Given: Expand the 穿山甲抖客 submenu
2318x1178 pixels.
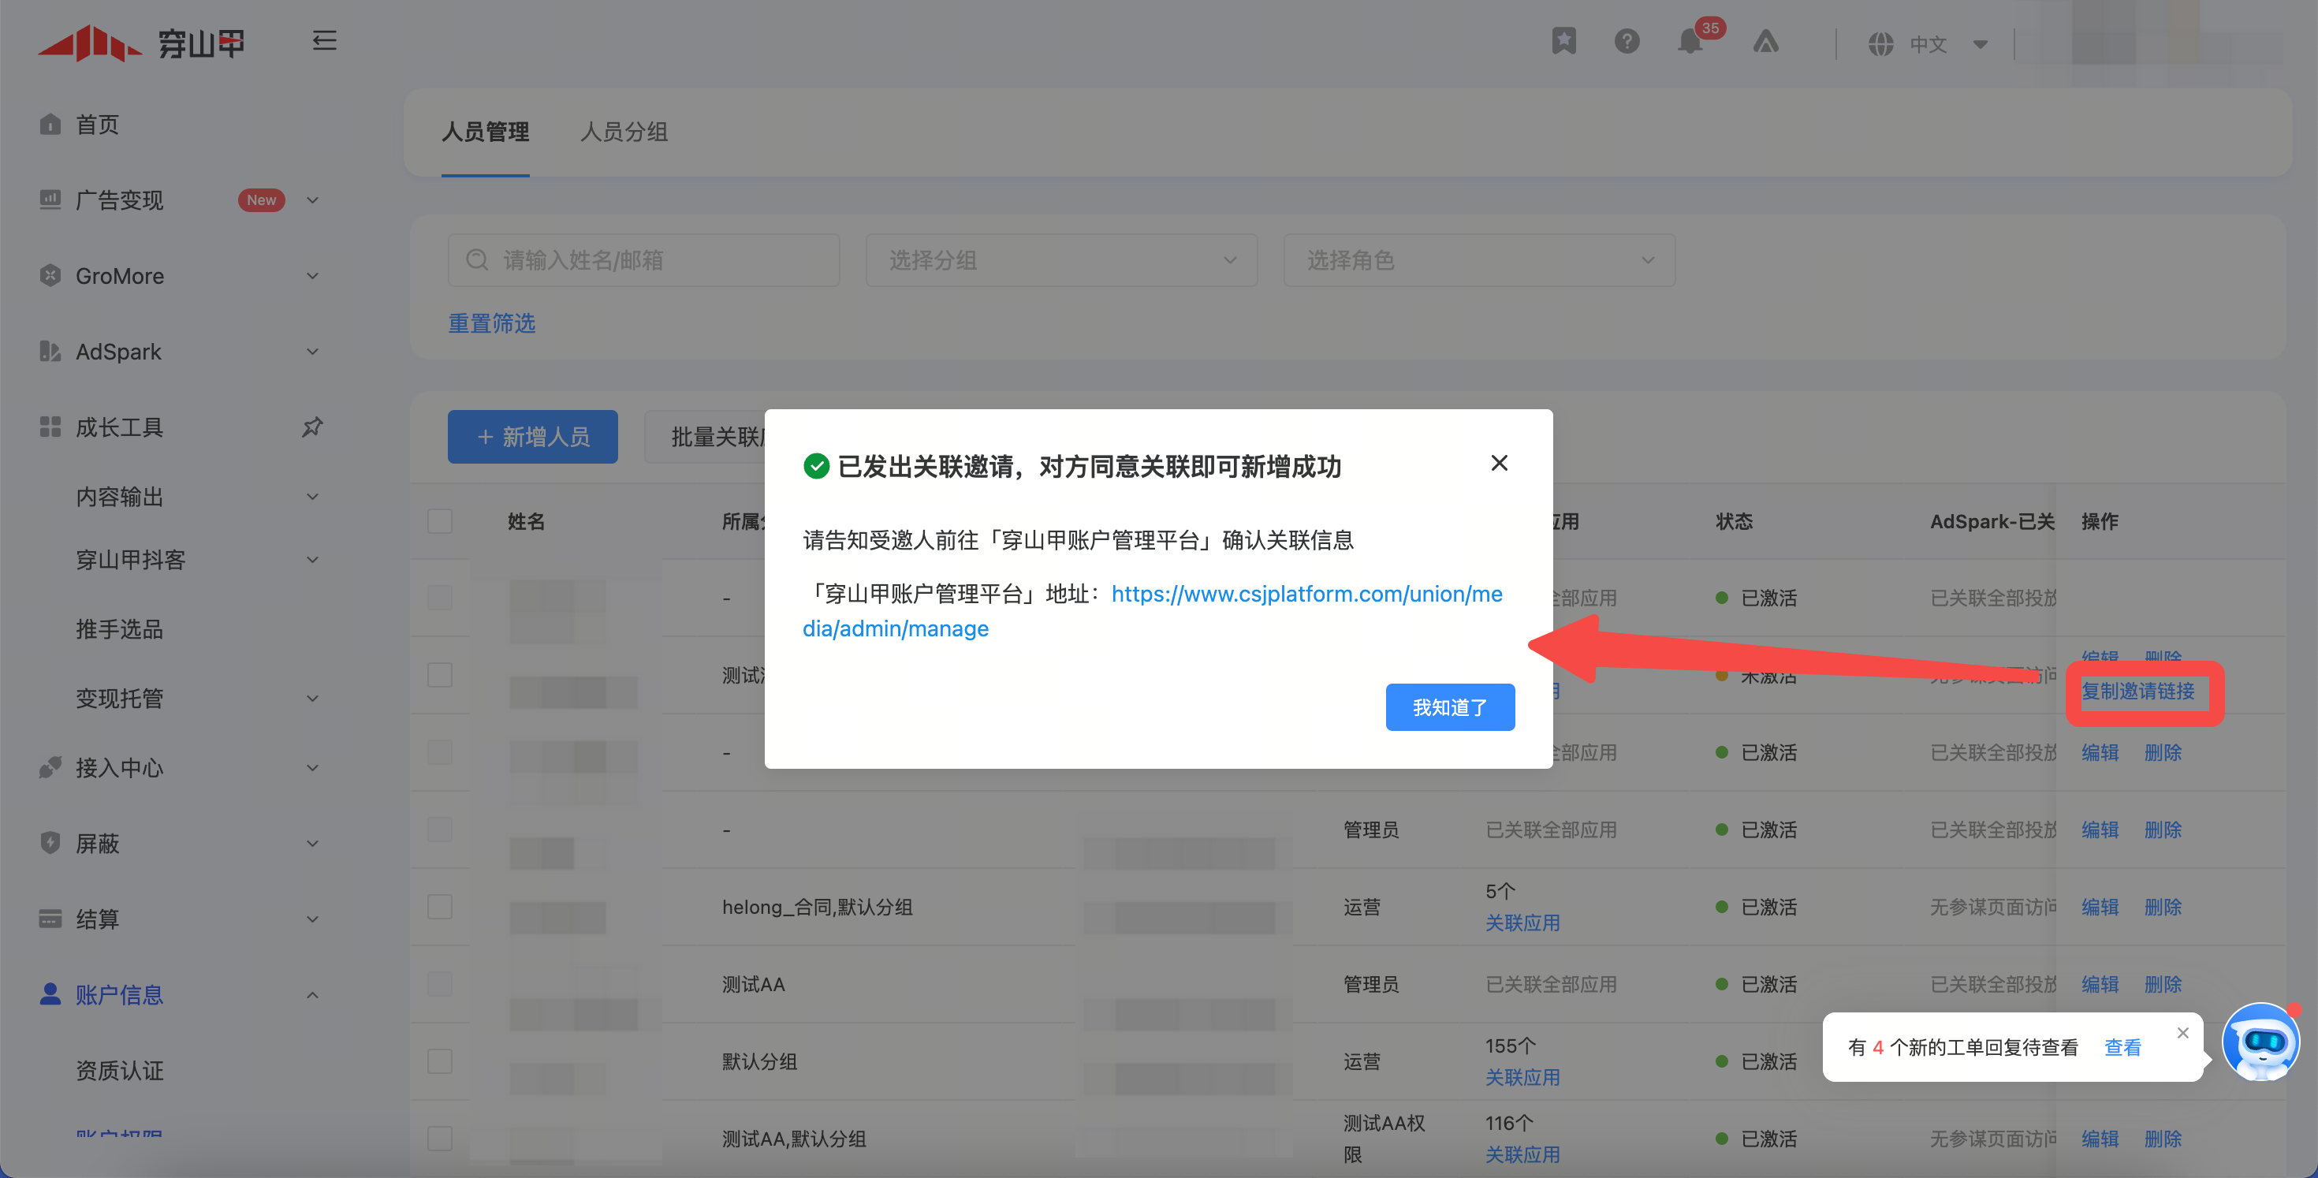Looking at the screenshot, I should point(312,560).
